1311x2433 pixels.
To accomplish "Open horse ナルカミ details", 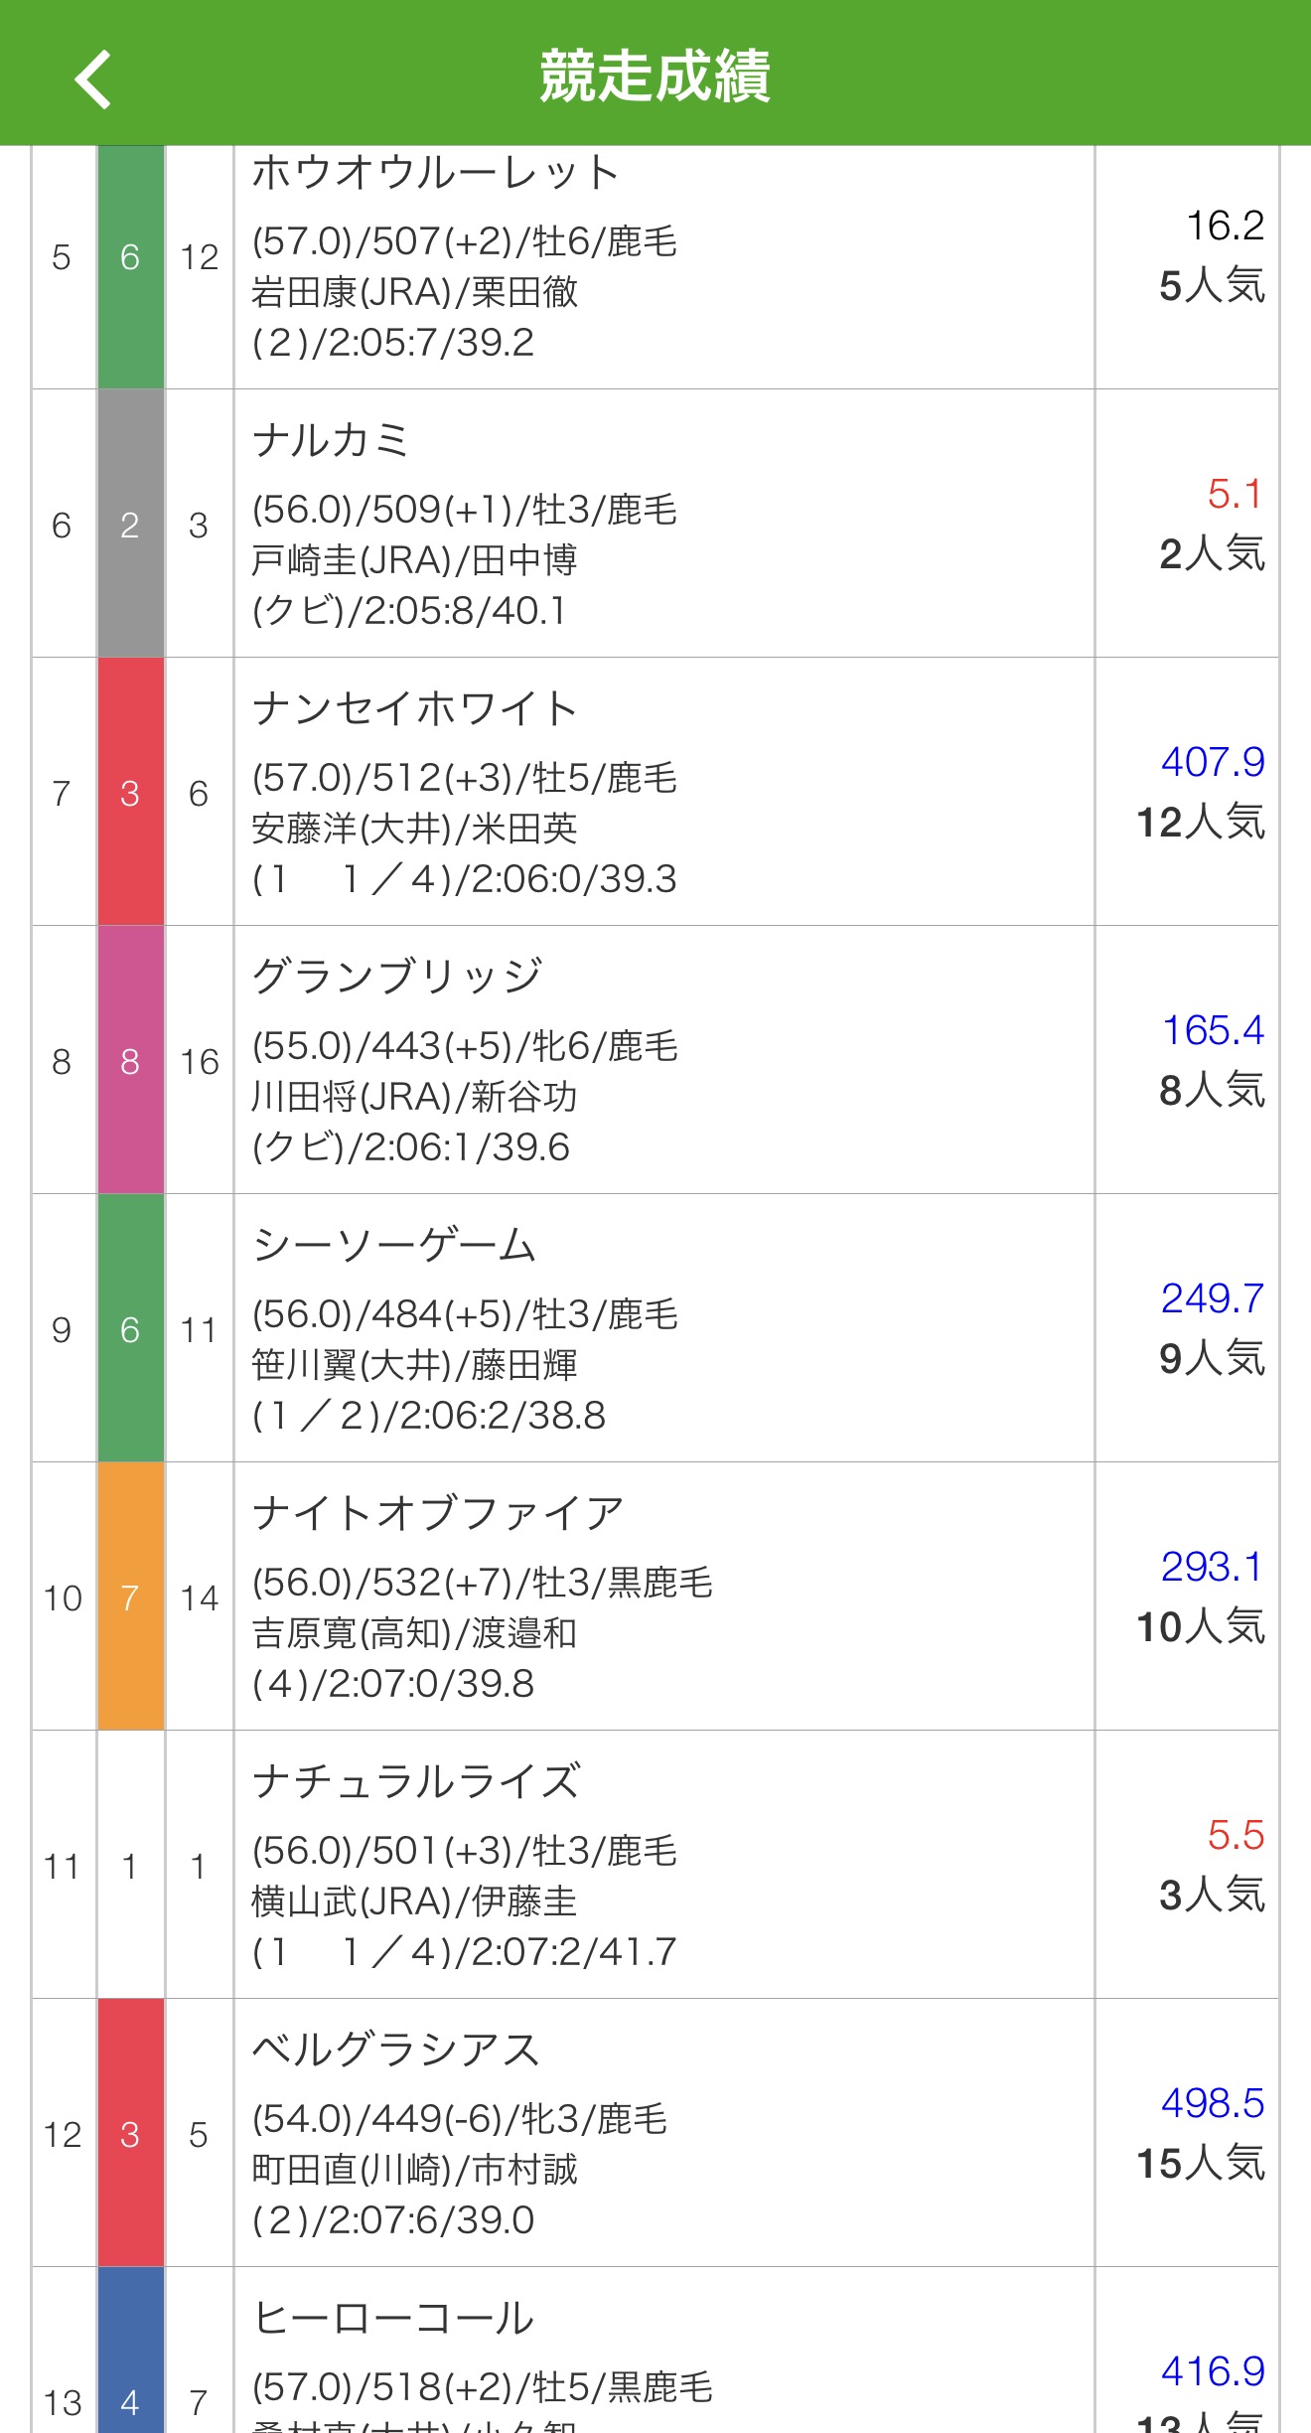I will click(331, 440).
